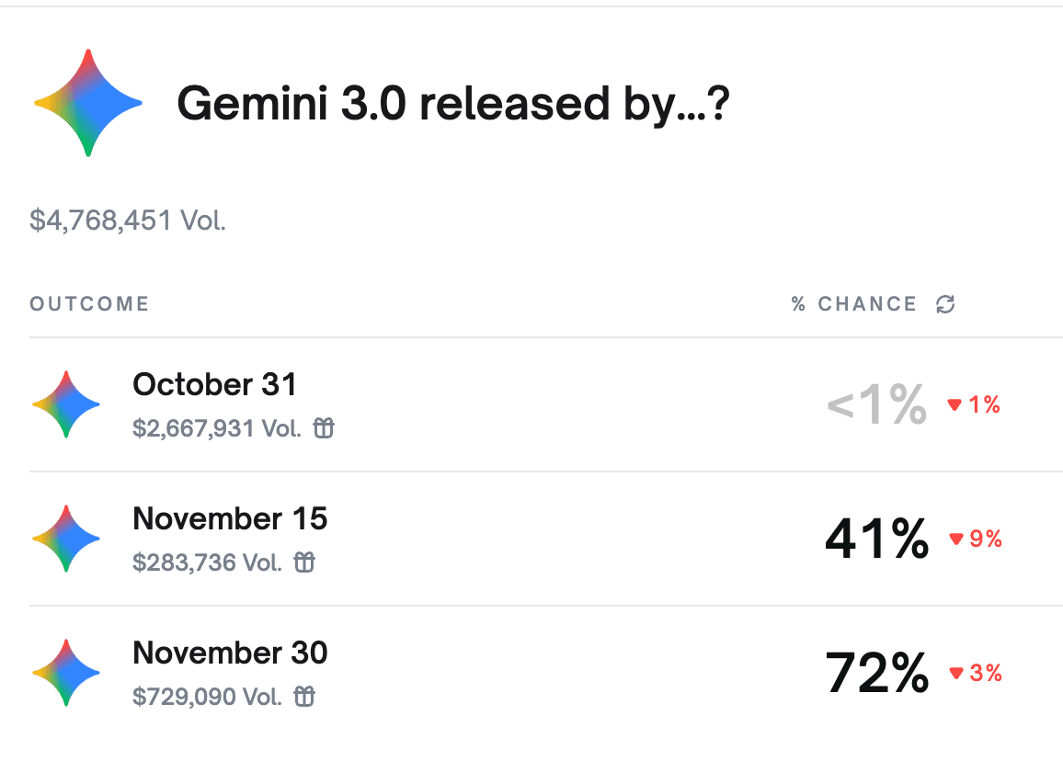Click the red down 3% change indicator
Image resolution: width=1063 pixels, height=761 pixels.
pos(975,673)
